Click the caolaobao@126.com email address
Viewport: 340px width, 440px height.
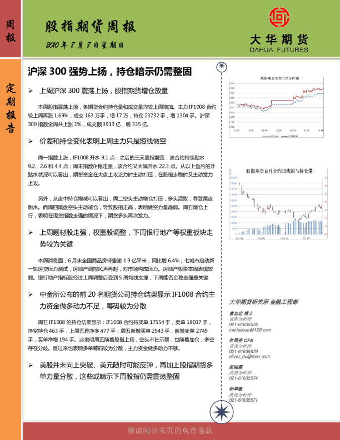click(x=250, y=329)
